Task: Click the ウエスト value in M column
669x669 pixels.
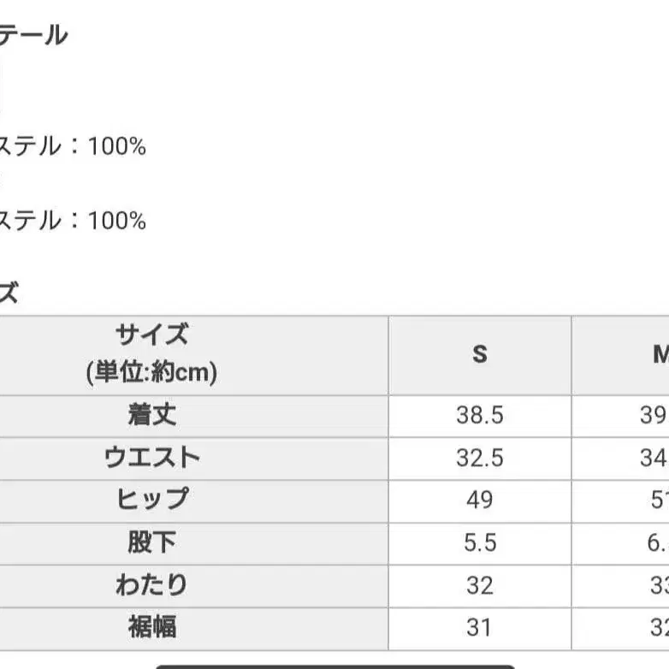Action: click(654, 458)
